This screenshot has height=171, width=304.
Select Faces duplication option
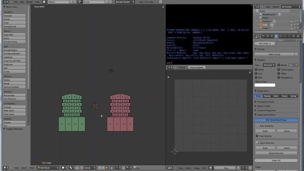pos(285,96)
